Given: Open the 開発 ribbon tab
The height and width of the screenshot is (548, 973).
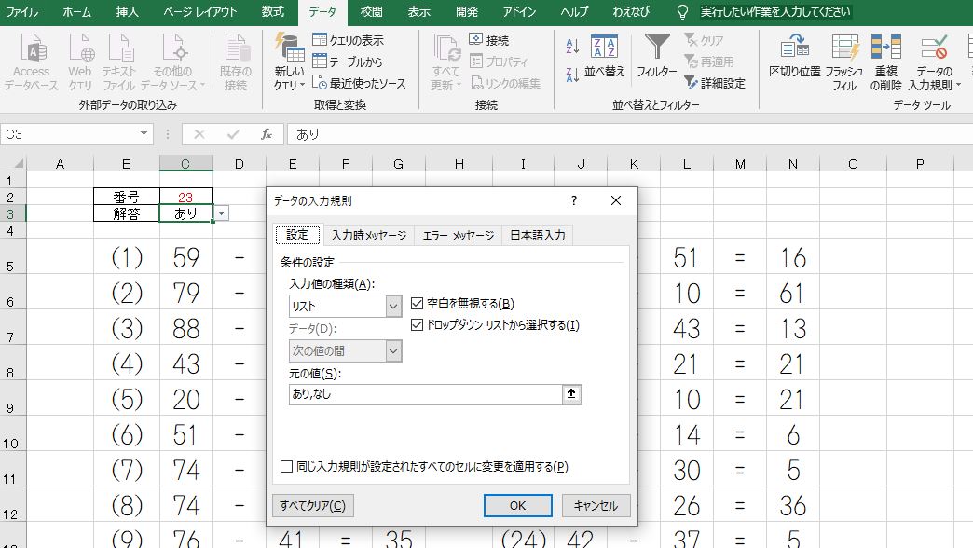Looking at the screenshot, I should 467,12.
